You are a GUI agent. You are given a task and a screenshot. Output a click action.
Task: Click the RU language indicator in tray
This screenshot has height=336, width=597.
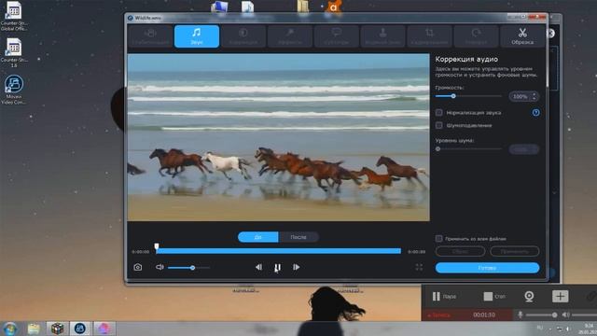click(539, 328)
